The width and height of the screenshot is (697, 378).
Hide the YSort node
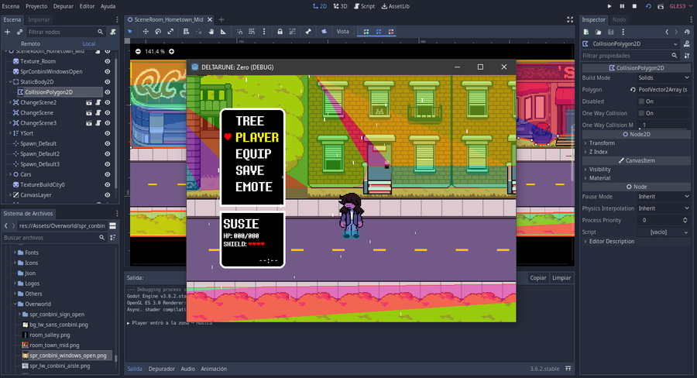tap(107, 133)
